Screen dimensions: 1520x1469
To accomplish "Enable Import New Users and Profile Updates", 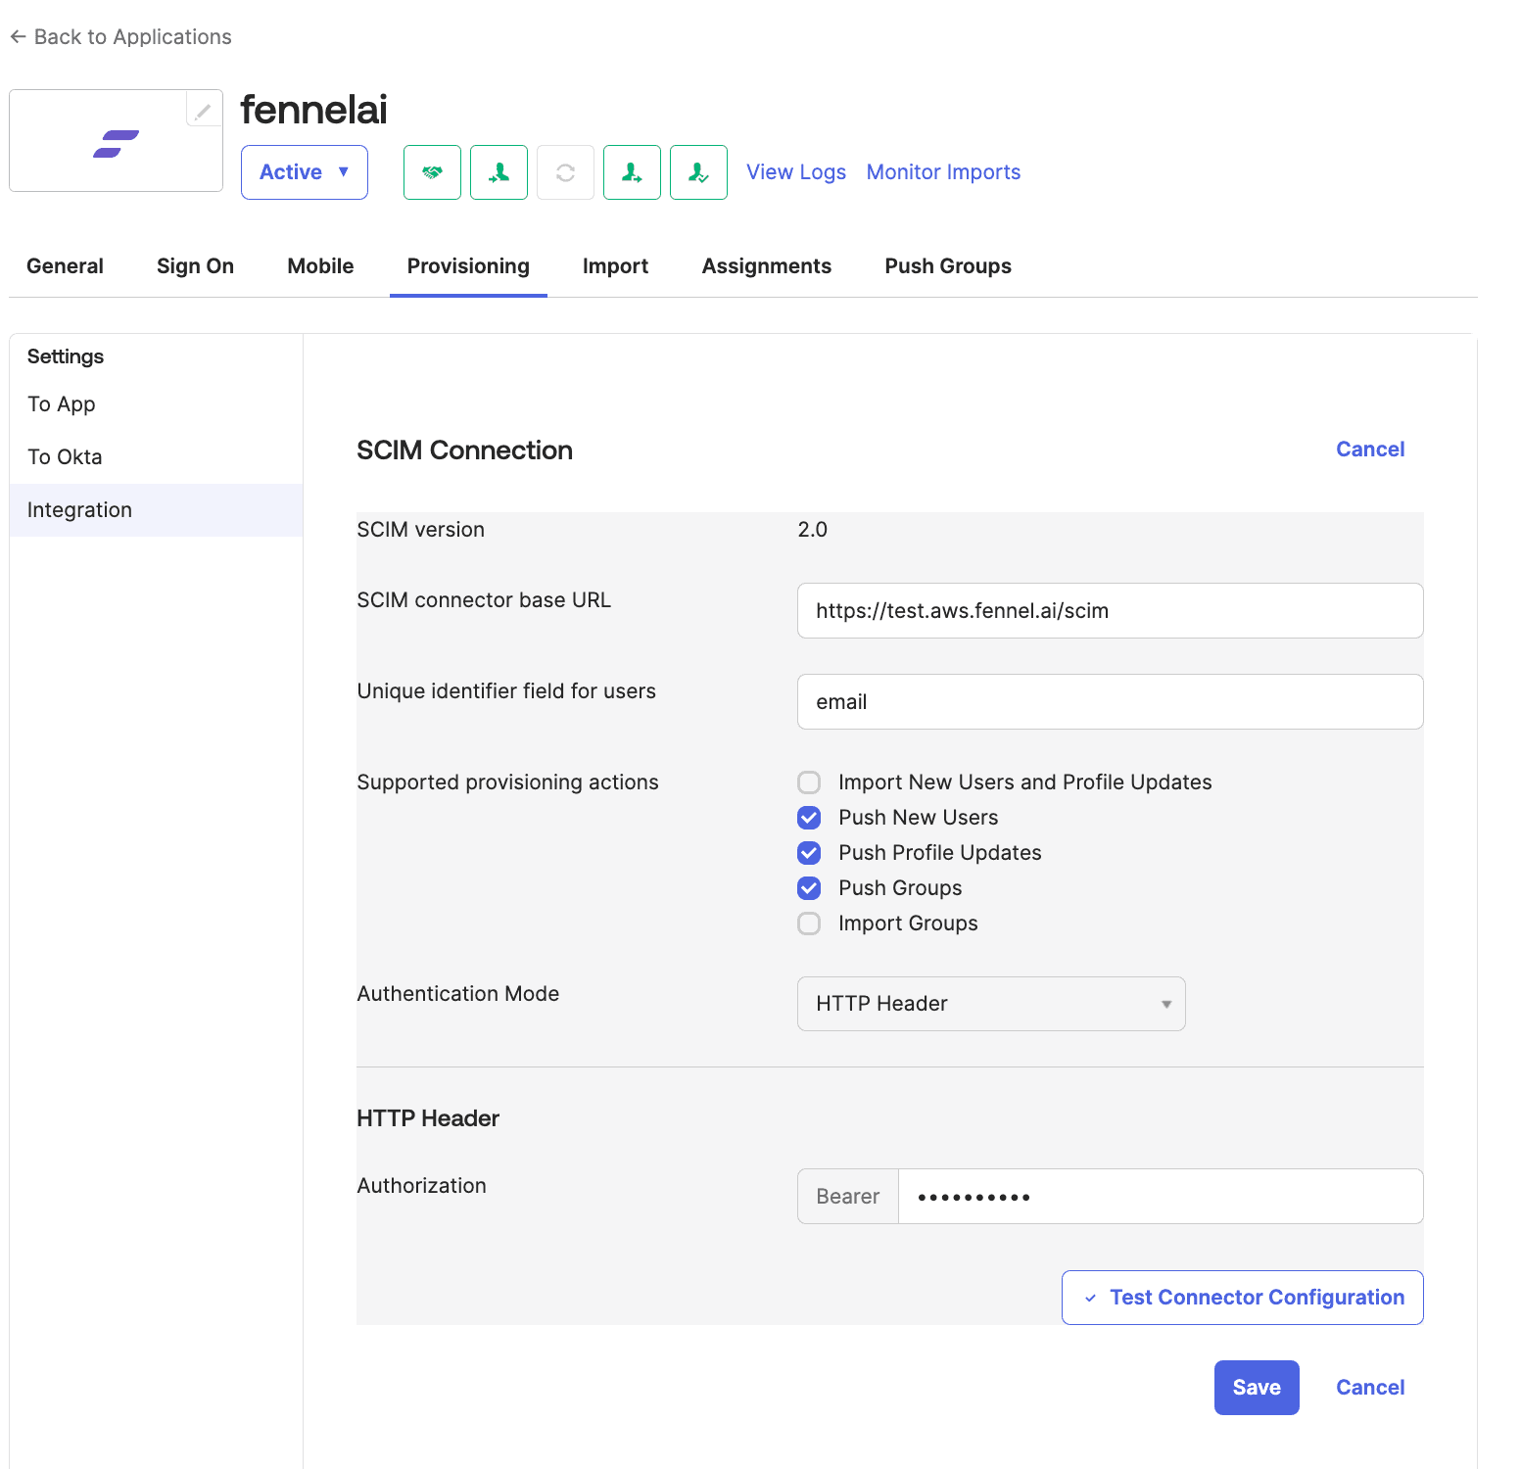I will (x=809, y=782).
